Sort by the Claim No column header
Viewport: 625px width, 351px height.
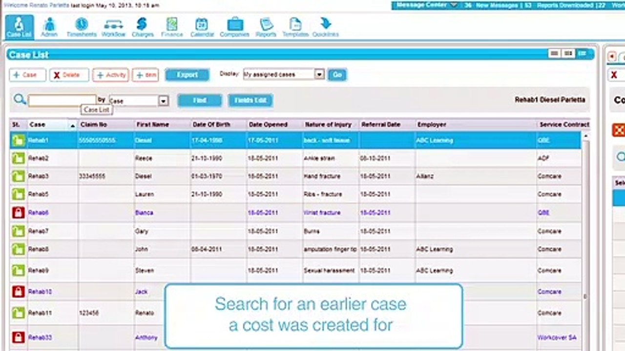pyautogui.click(x=94, y=125)
